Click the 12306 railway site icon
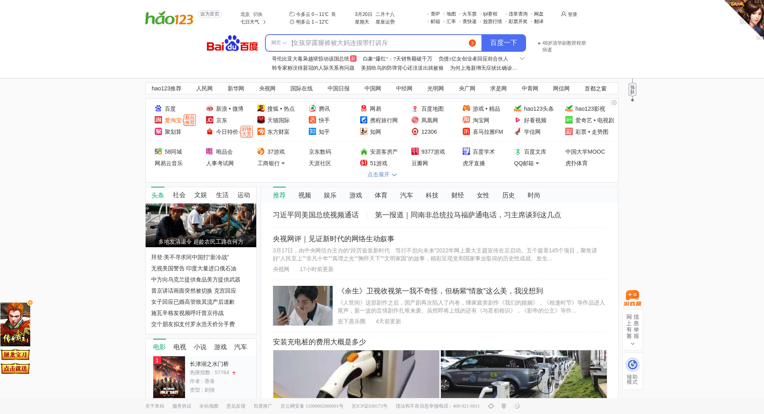Screen dimensions: 764x414 [415, 132]
